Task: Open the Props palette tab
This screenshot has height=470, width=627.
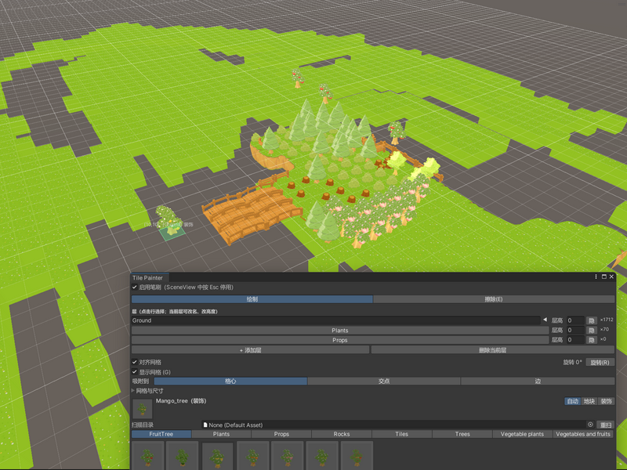Action: coord(281,434)
